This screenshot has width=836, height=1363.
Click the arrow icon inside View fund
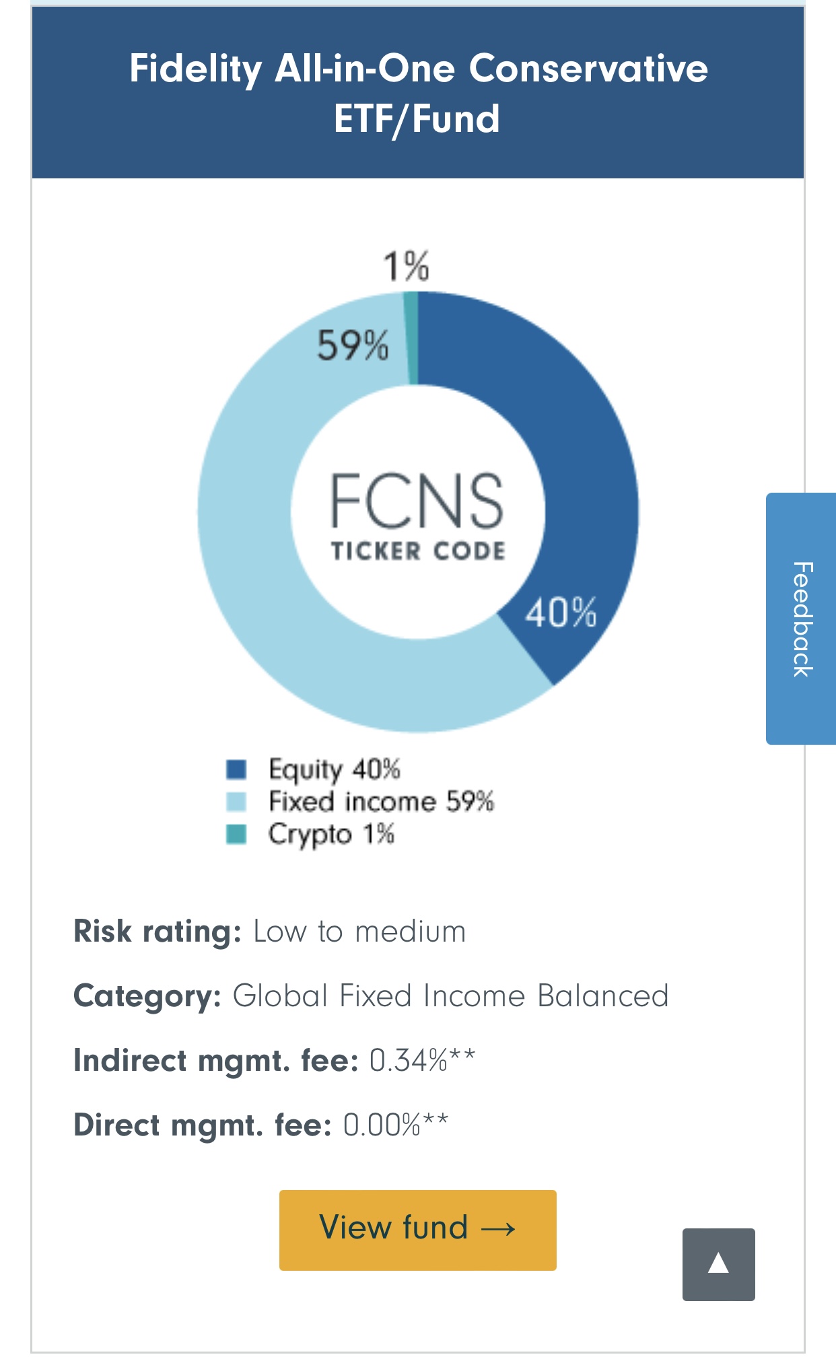click(x=499, y=1229)
